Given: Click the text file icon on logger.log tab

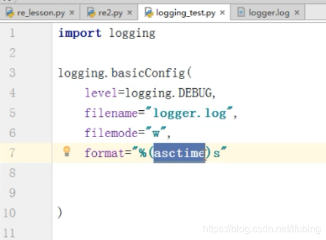Looking at the screenshot, I should click(241, 12).
